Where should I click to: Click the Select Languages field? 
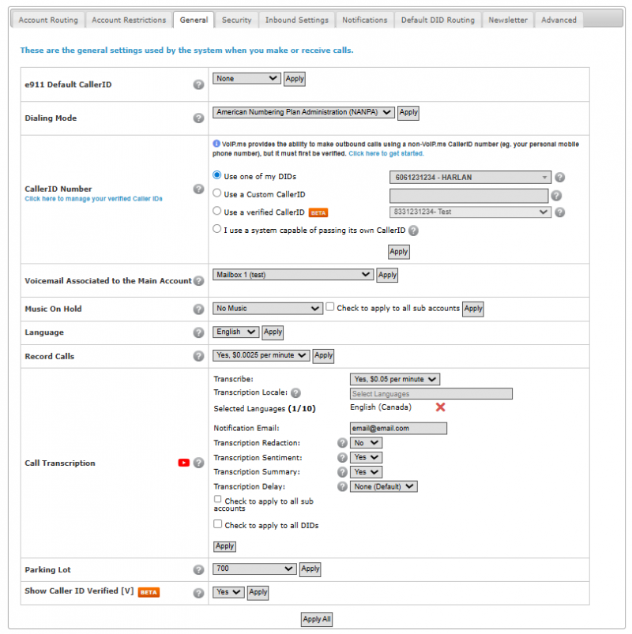[431, 394]
